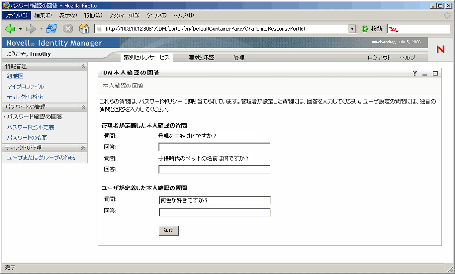Open the URL history dropdown
This screenshot has width=455, height=274.
click(352, 29)
